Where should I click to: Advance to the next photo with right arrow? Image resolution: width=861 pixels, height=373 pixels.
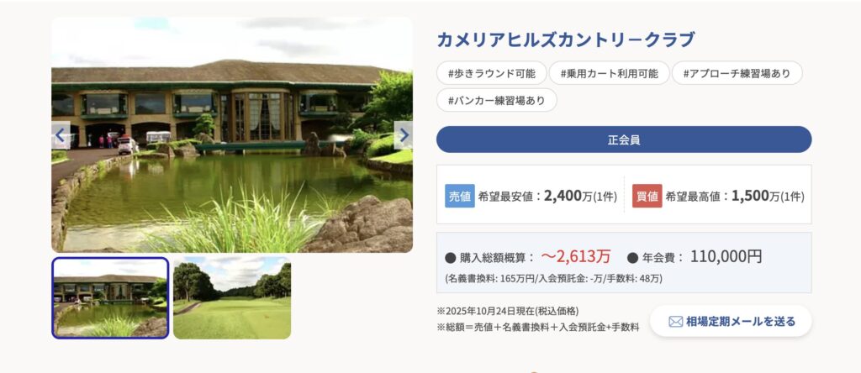(x=404, y=134)
